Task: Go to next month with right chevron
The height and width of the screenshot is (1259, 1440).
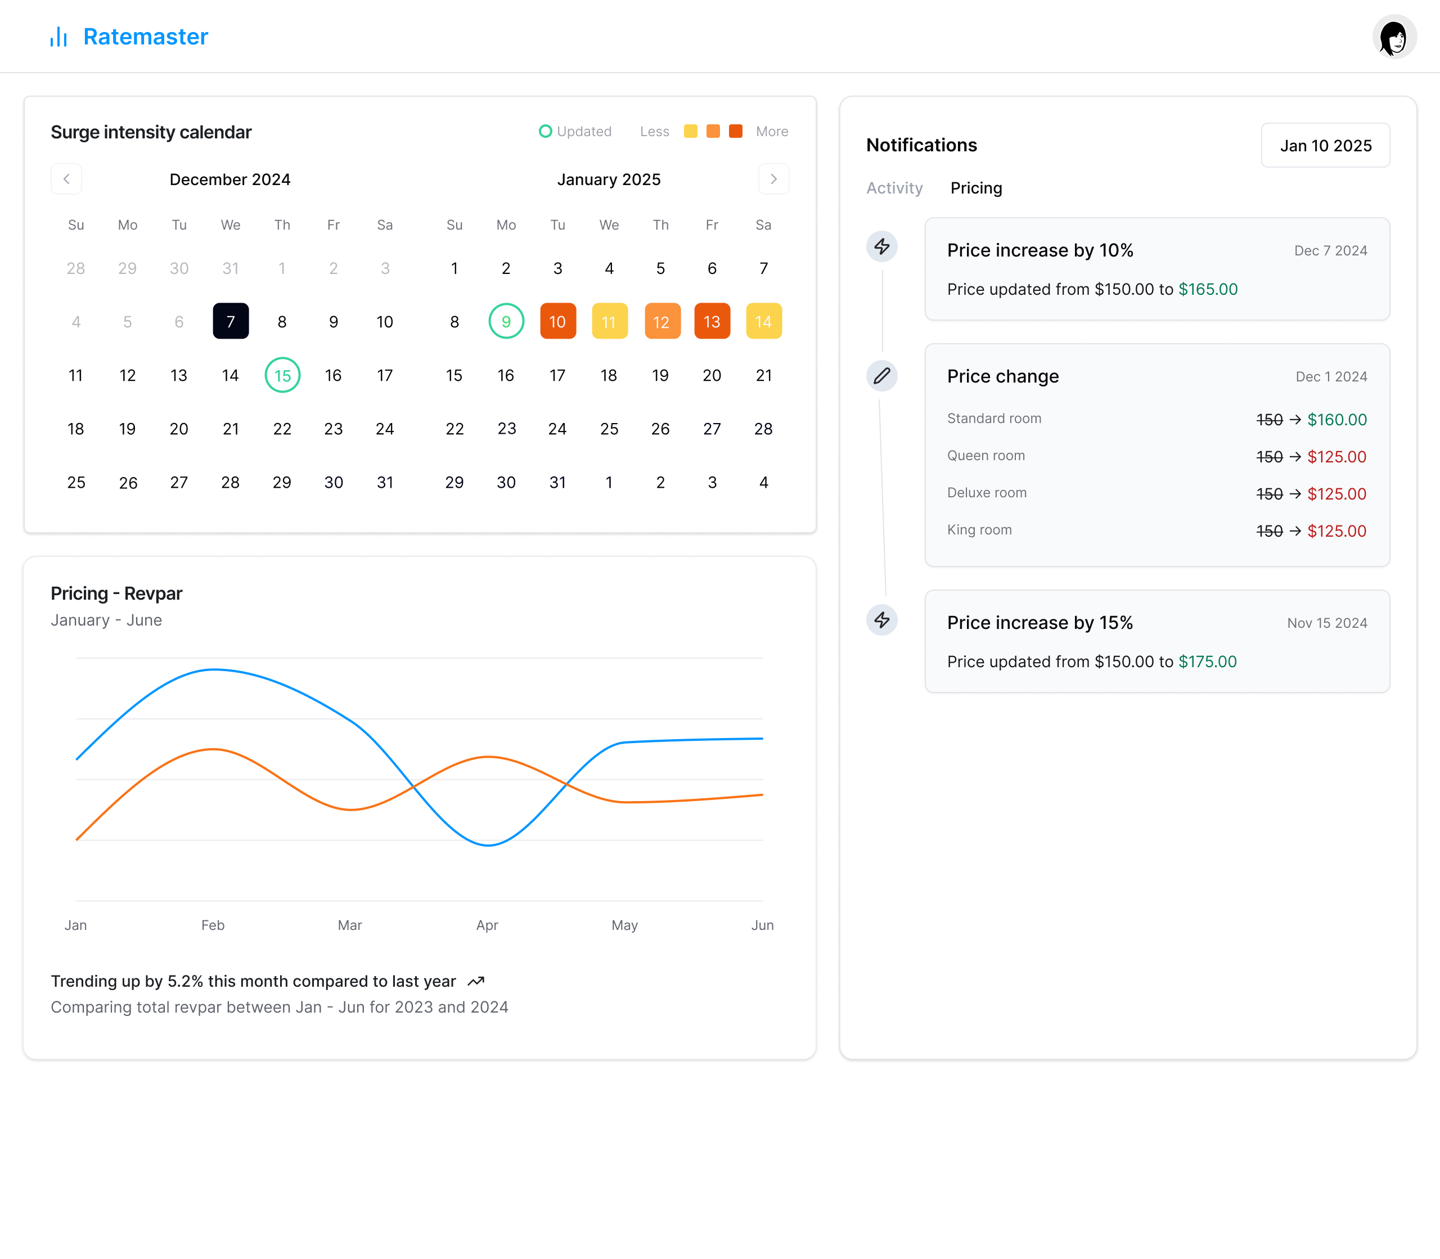Action: (773, 179)
